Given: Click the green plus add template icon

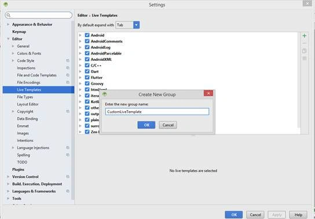Looking at the screenshot, I should pyautogui.click(x=305, y=36).
